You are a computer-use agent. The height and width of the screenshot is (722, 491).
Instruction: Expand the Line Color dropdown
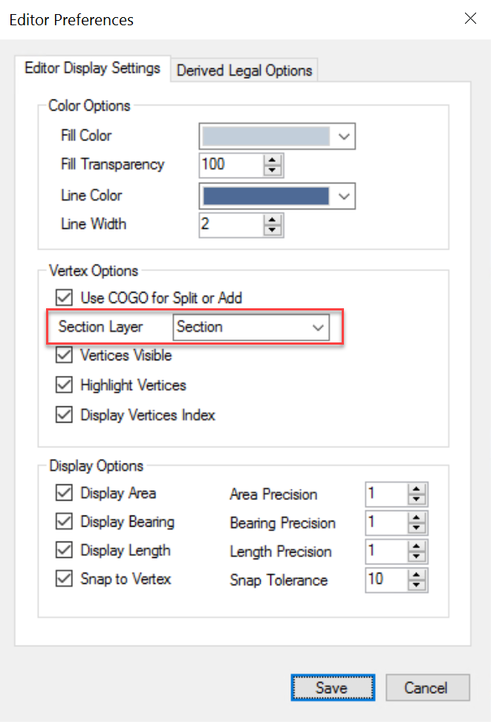343,196
